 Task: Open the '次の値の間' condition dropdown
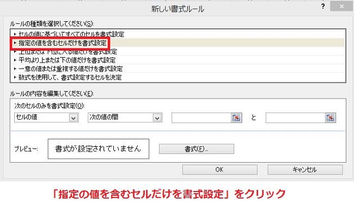(x=125, y=118)
